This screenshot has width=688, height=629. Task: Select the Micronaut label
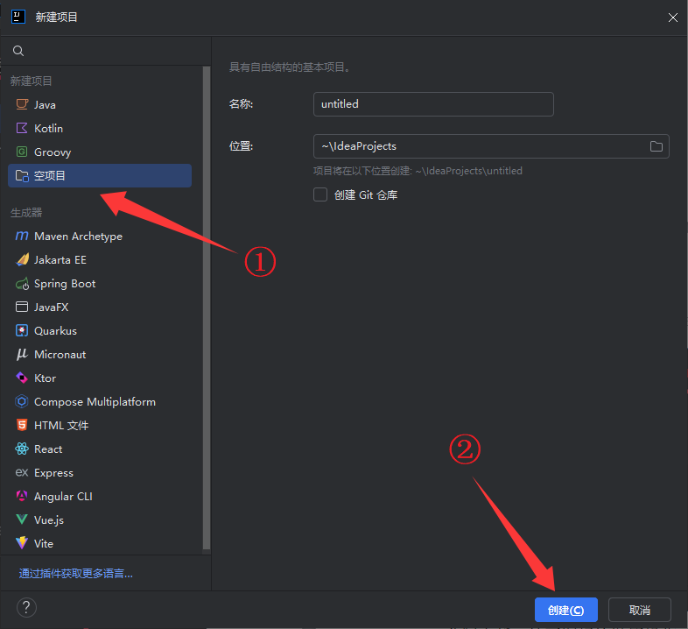click(x=60, y=355)
